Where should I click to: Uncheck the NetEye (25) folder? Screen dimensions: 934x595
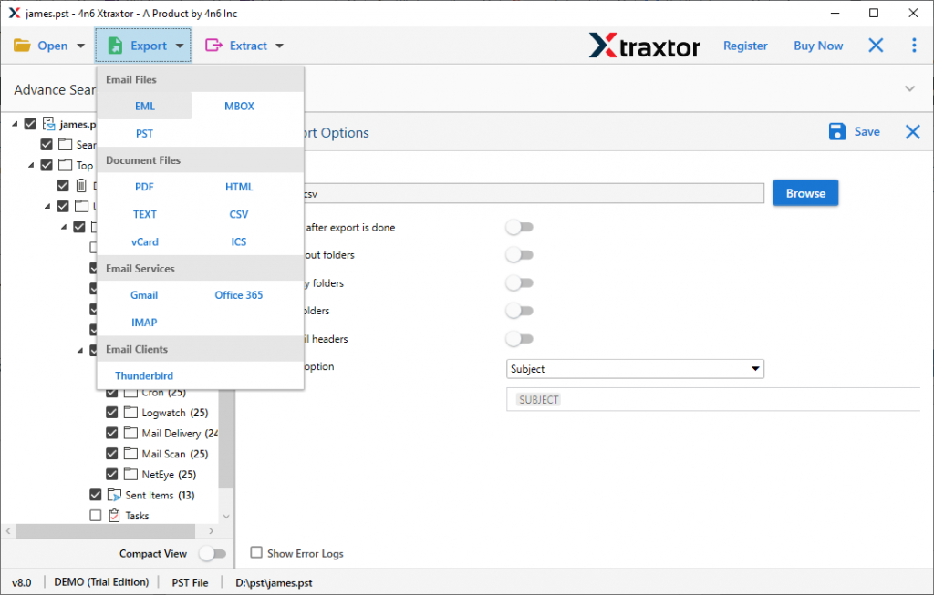pyautogui.click(x=111, y=474)
